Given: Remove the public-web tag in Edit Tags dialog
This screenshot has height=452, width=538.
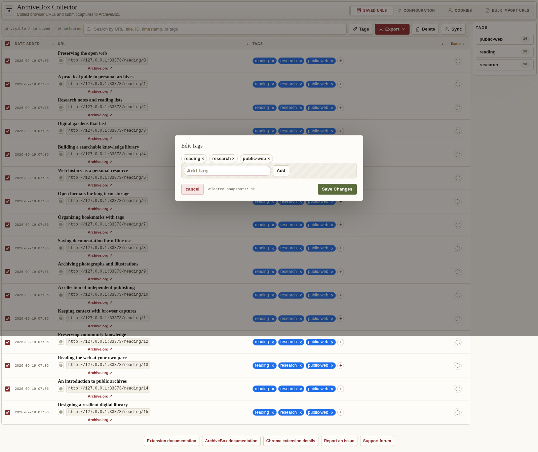Looking at the screenshot, I should pyautogui.click(x=268, y=159).
